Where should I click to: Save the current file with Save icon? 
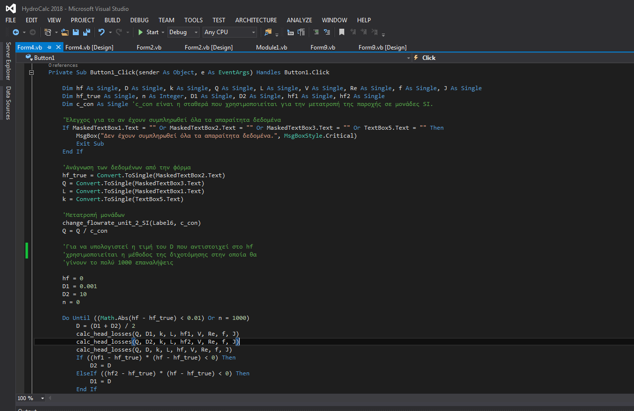coord(76,32)
